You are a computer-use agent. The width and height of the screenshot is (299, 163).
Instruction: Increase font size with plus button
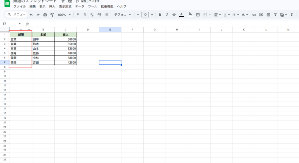click(x=152, y=15)
